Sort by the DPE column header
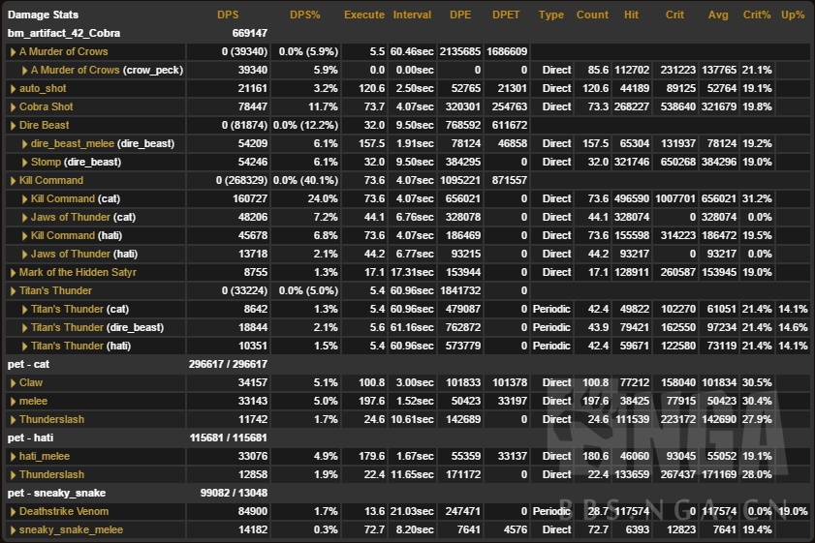815x543 pixels. coord(460,15)
